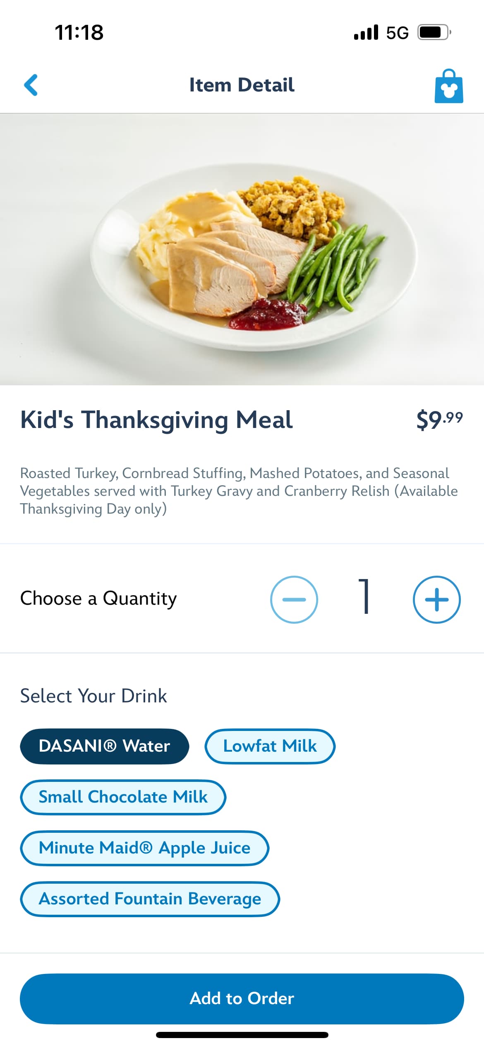Screen dimensions: 484x1048
Task: Open the shopping bag cart icon
Action: click(x=448, y=86)
